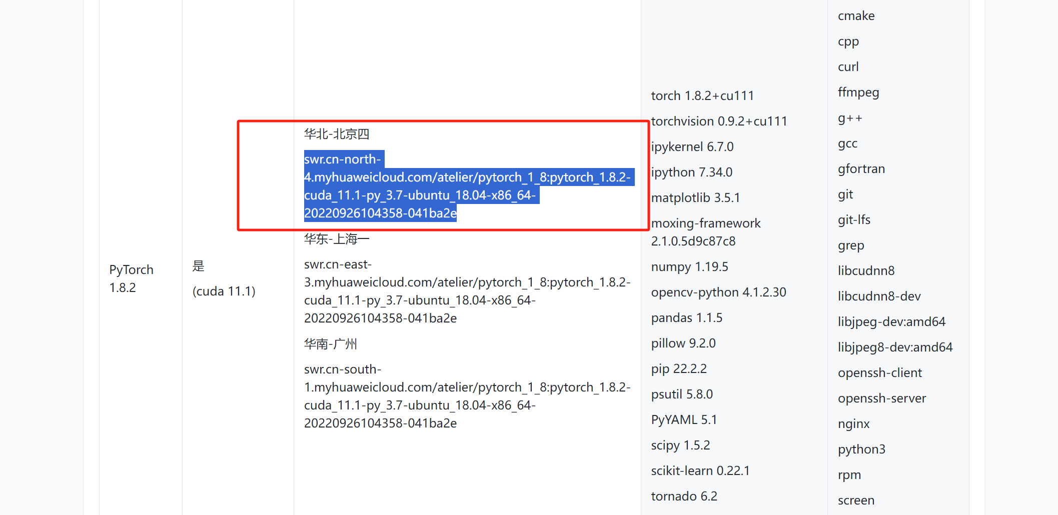Click 'libcudnn8-dev' in system packages list
Screen dimensions: 1058x515
(x=879, y=296)
